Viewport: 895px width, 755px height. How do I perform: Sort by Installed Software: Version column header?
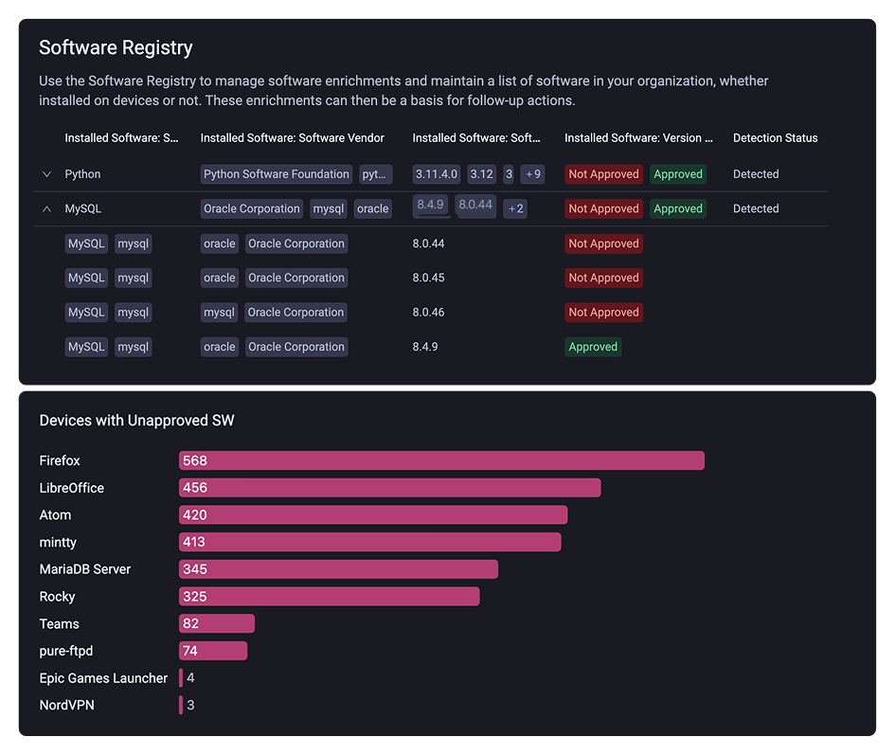638,138
